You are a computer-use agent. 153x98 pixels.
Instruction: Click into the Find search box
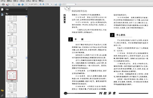69,4
